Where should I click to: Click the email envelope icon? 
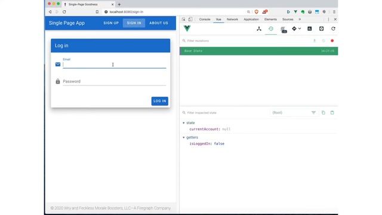tap(58, 64)
